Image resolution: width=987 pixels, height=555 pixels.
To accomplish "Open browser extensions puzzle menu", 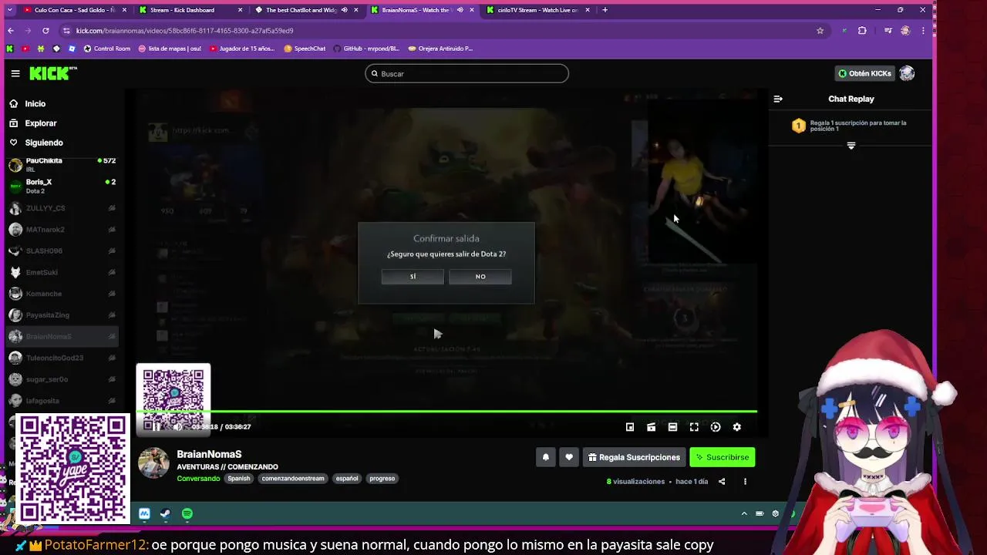I will [862, 31].
